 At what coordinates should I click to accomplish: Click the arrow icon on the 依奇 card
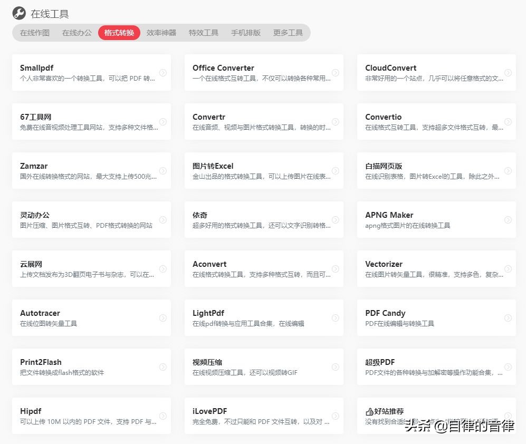(x=336, y=220)
